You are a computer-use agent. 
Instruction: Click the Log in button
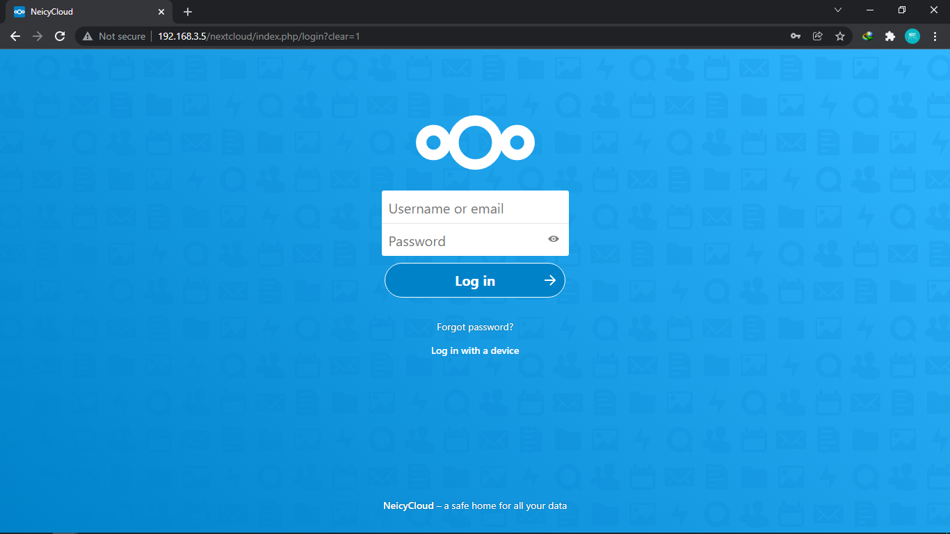pos(475,280)
